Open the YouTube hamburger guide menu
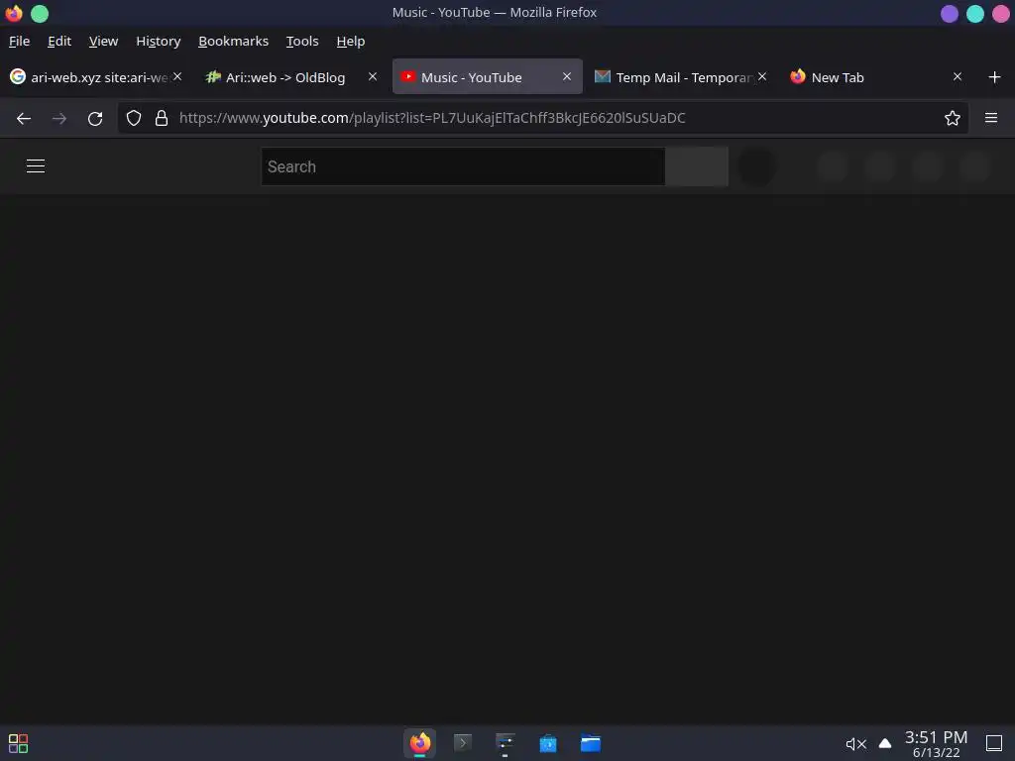Image resolution: width=1015 pixels, height=761 pixels. pos(36,166)
